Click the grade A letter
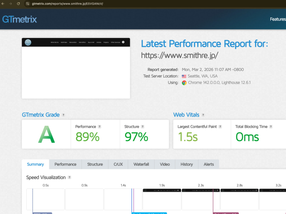This screenshot has width=286, height=214. coord(46,134)
